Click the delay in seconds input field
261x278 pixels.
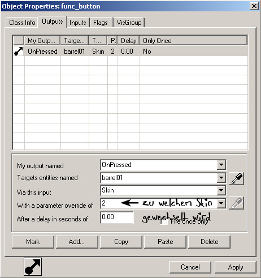pos(117,217)
